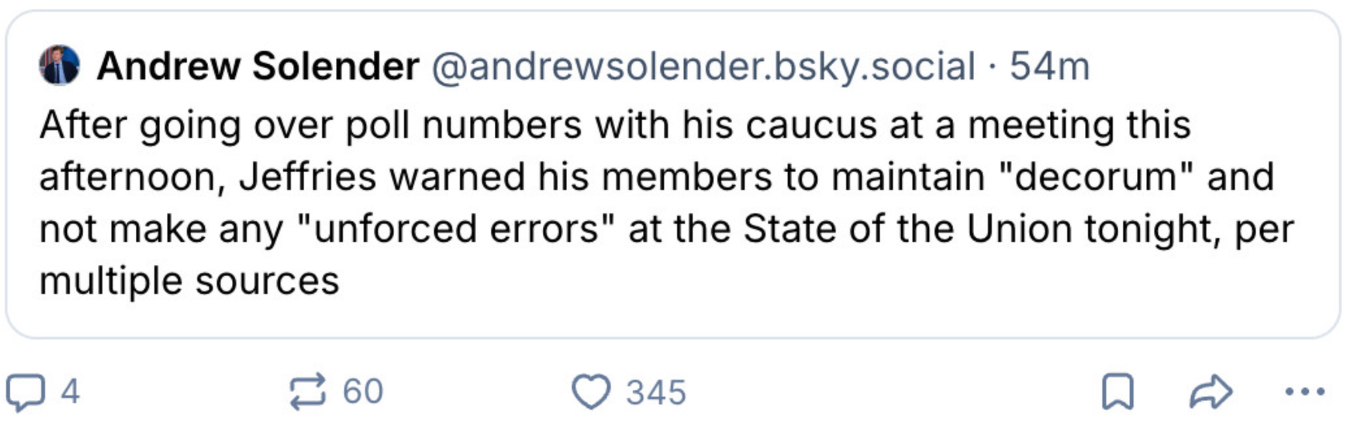Click the like count of 345
1352x433 pixels.
pyautogui.click(x=656, y=392)
